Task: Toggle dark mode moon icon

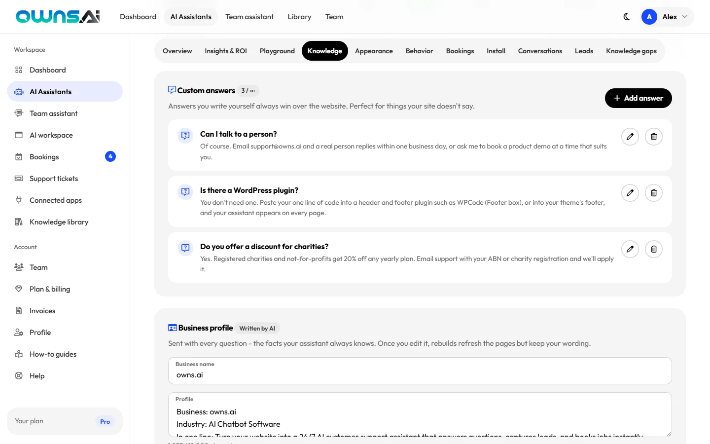Action: point(627,17)
